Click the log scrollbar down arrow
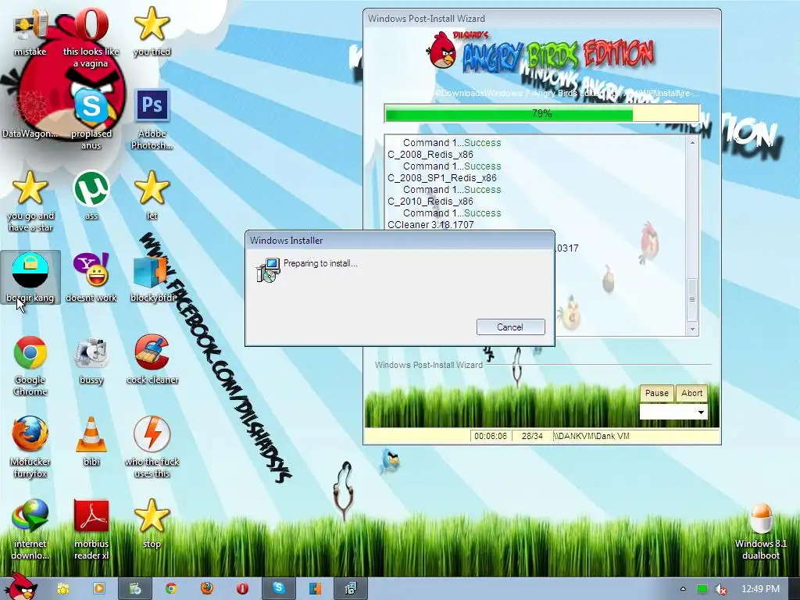The width and height of the screenshot is (800, 600). coord(692,329)
